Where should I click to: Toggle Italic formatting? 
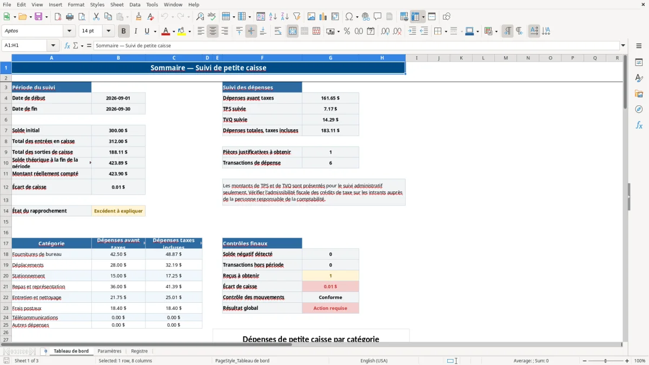136,31
